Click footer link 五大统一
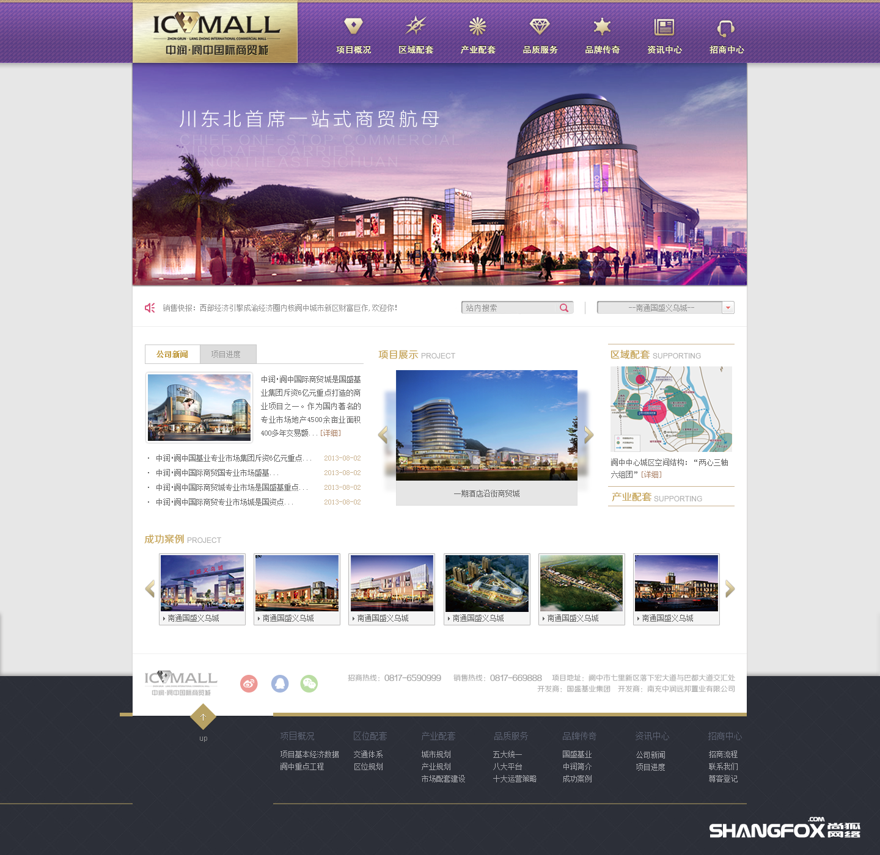This screenshot has width=880, height=855. point(507,754)
